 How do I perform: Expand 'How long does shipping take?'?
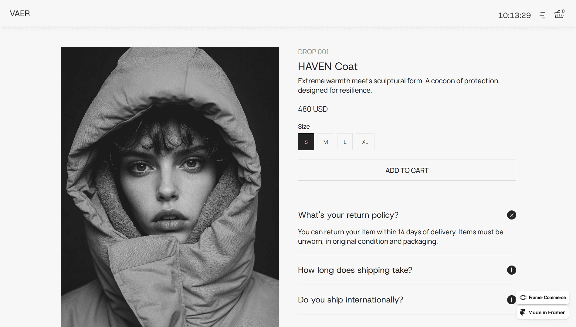tap(355, 270)
